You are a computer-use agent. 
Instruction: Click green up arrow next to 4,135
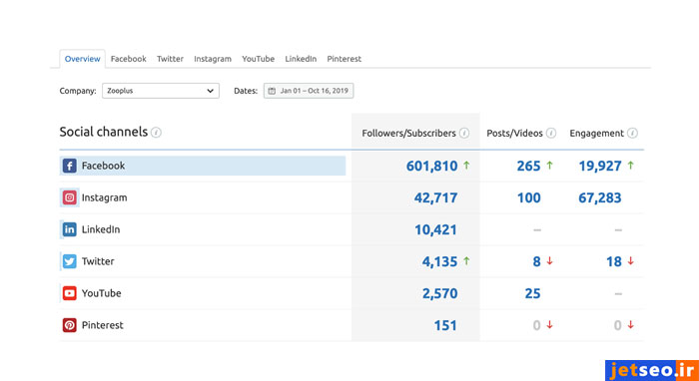tap(466, 261)
